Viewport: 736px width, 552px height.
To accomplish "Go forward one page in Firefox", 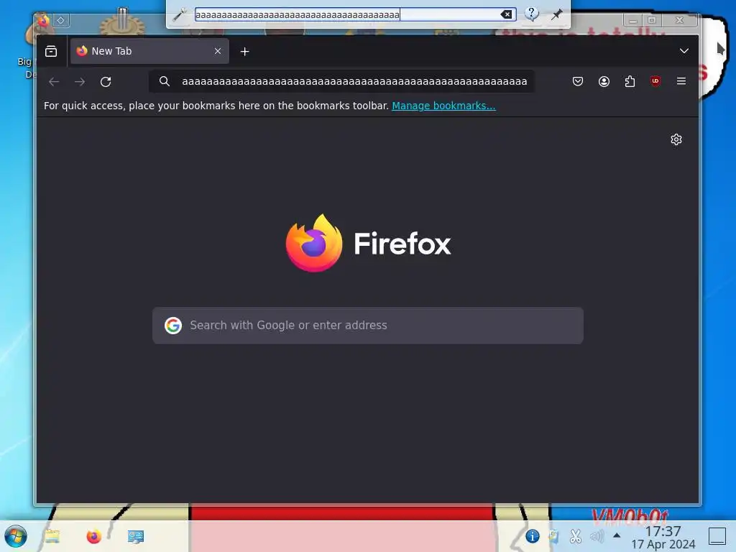I will (80, 82).
